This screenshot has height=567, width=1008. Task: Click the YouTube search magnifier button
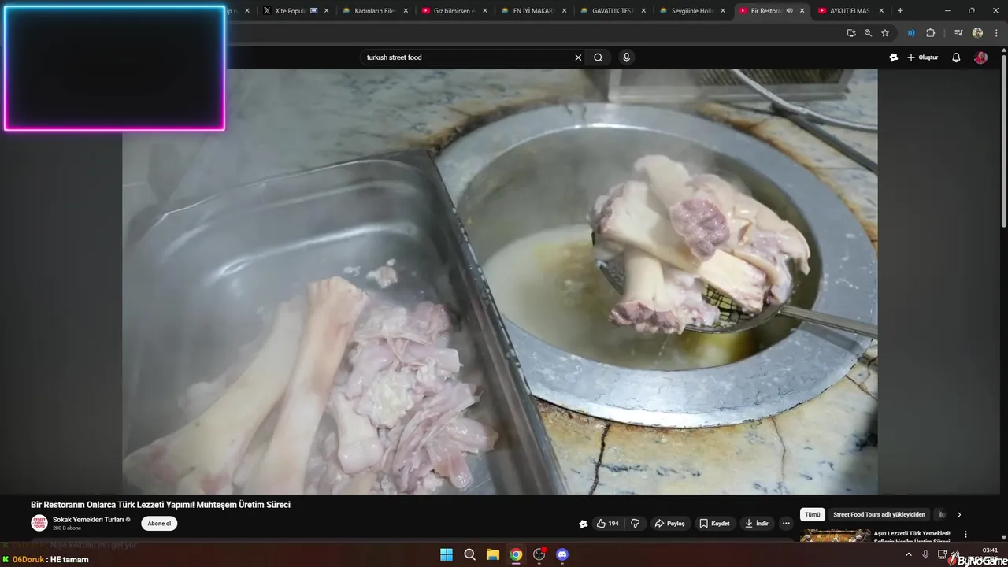[x=598, y=57]
